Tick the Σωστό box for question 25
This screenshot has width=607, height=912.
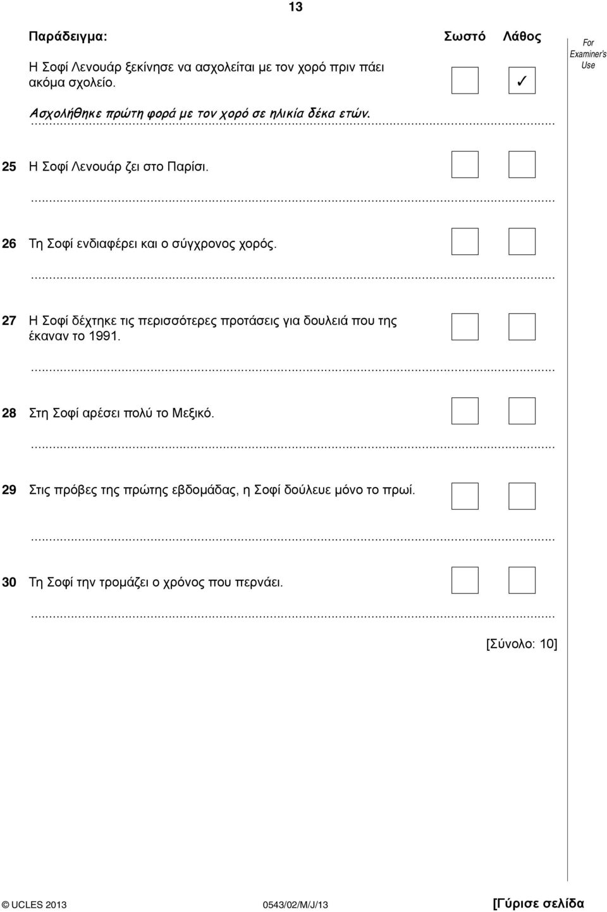(465, 164)
